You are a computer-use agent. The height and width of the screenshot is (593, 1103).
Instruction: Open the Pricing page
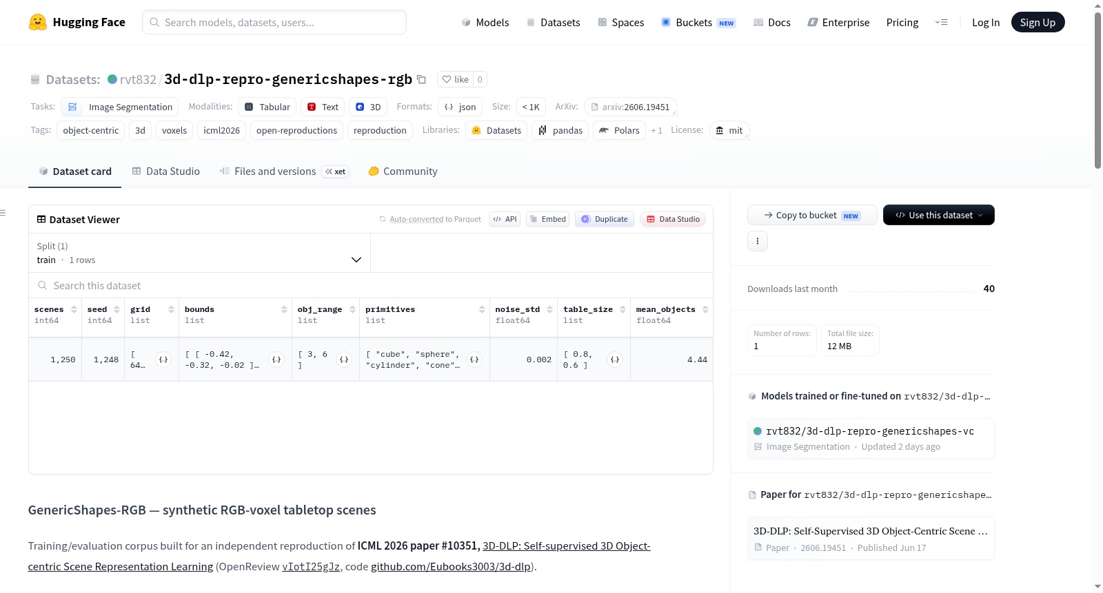902,22
